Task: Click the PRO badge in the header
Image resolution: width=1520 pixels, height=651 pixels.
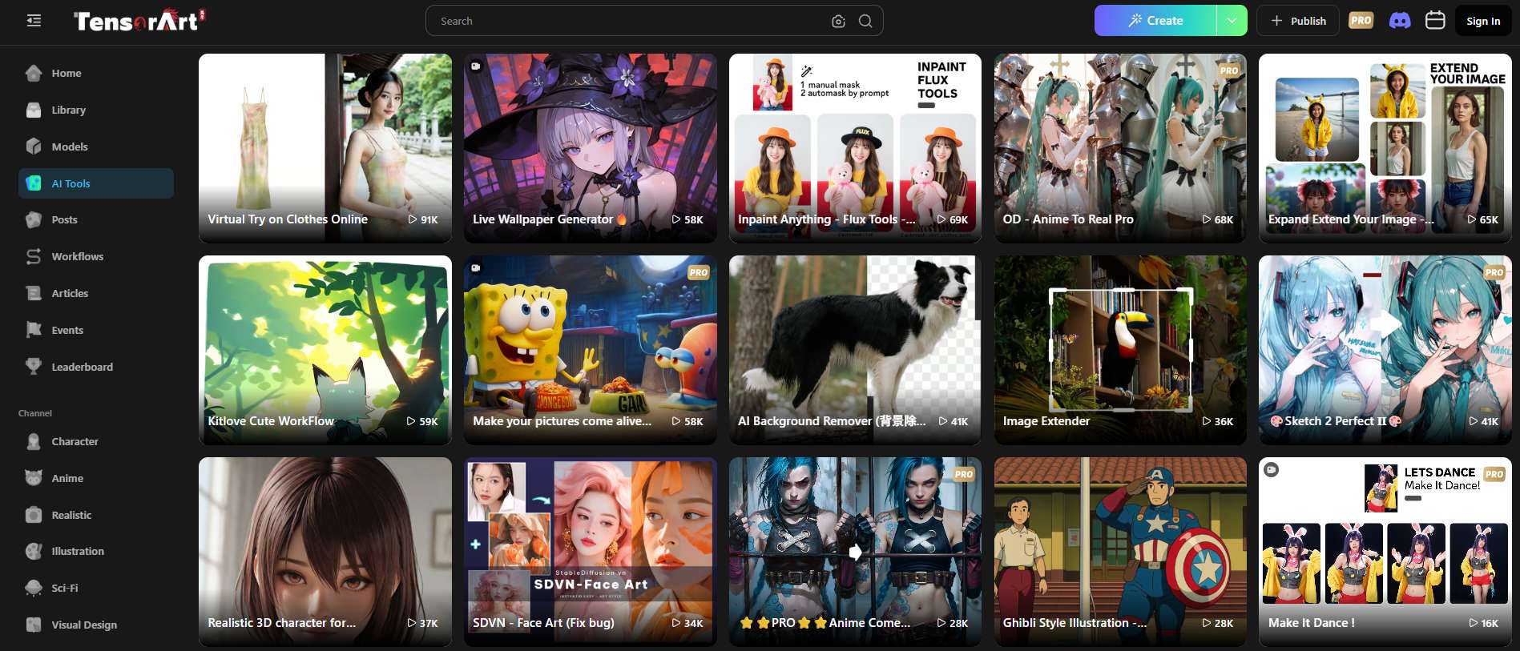Action: 1361,21
